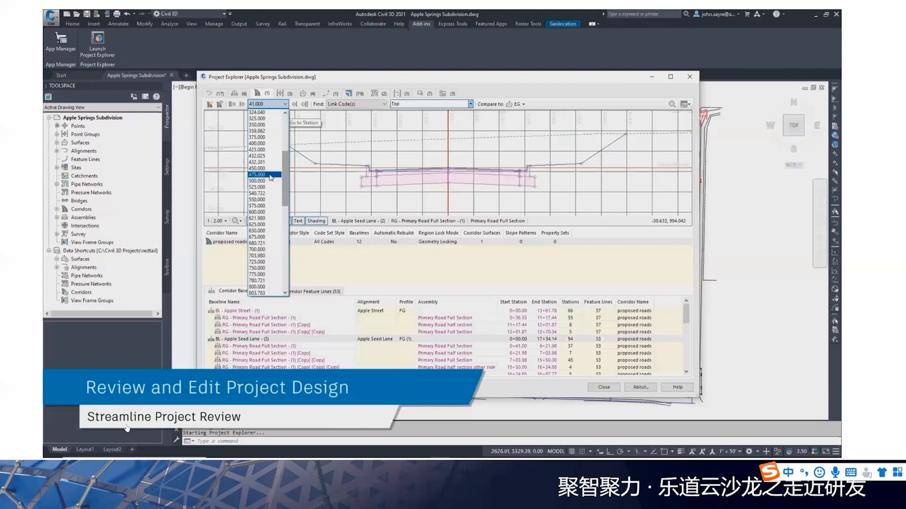Expand the Surfaces node under Apple Springs Subdivision
The height and width of the screenshot is (509, 906).
57,142
